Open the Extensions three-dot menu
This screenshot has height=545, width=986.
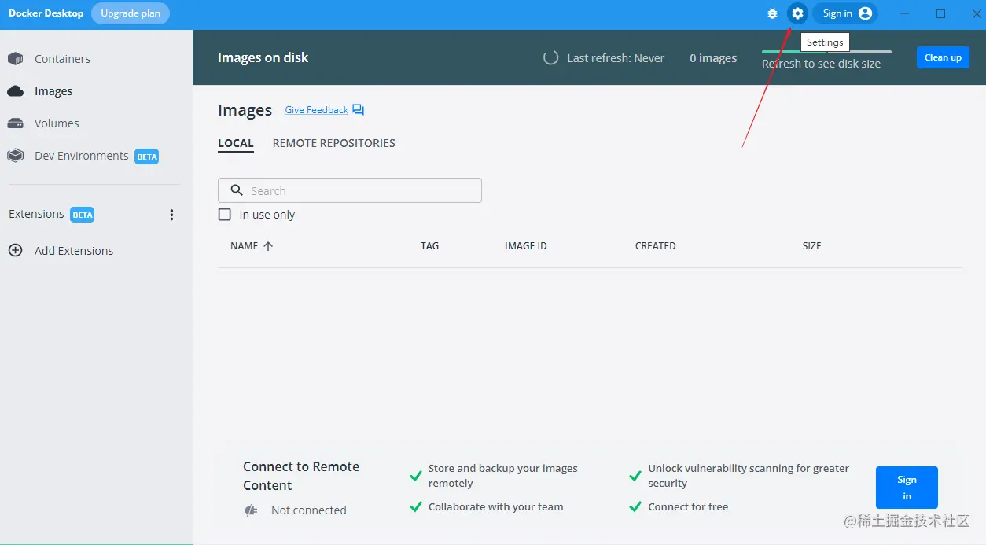(x=171, y=215)
